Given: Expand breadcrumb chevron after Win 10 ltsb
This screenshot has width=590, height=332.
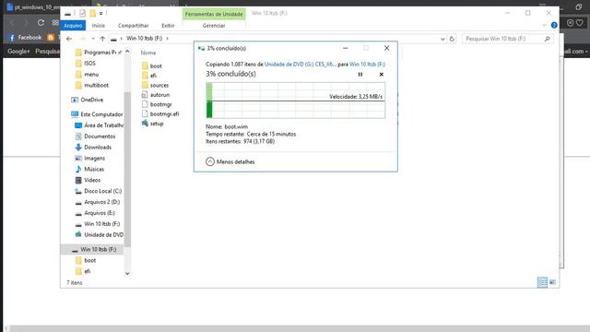Looking at the screenshot, I should coord(168,39).
